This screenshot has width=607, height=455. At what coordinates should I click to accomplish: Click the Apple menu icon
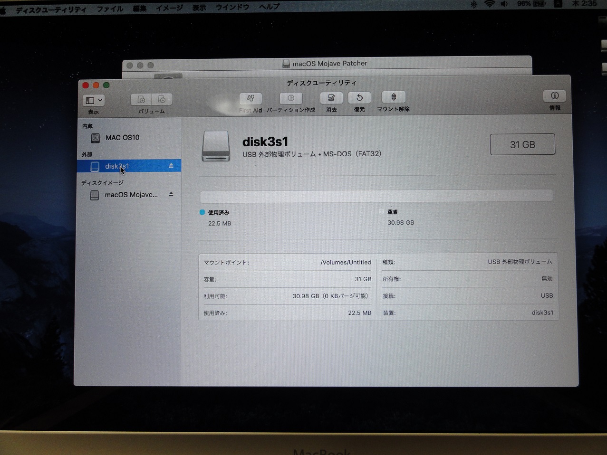(x=3, y=10)
